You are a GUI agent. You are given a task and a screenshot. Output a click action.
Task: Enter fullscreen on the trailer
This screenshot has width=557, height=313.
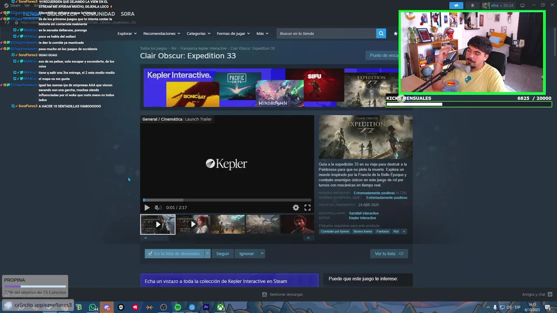(x=307, y=208)
